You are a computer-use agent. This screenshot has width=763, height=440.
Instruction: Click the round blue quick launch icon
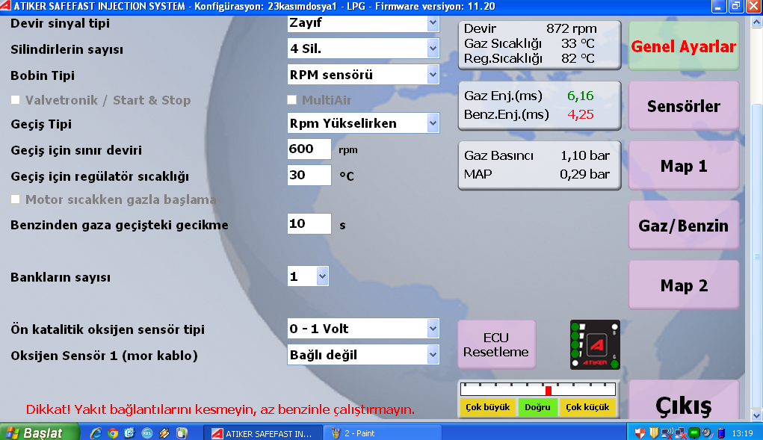coord(147,433)
